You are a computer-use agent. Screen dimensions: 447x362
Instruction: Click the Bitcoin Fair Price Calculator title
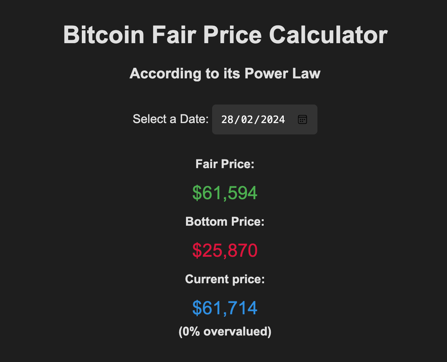click(x=225, y=34)
